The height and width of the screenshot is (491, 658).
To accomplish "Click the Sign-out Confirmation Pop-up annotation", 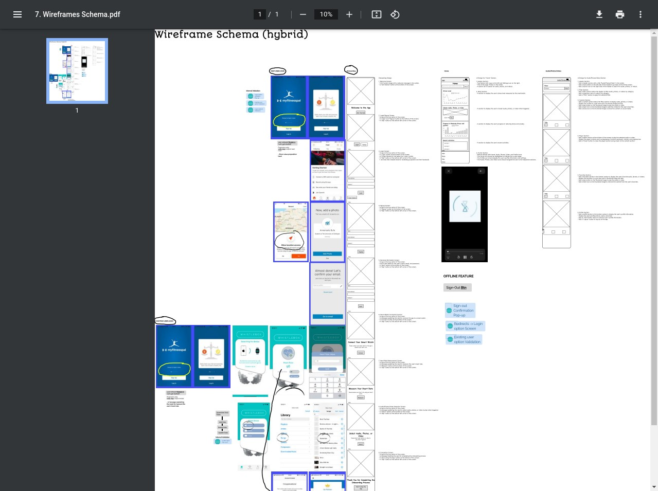I will pos(460,310).
